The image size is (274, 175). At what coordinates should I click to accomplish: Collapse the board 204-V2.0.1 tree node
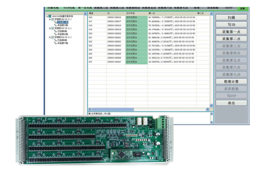coord(50,37)
